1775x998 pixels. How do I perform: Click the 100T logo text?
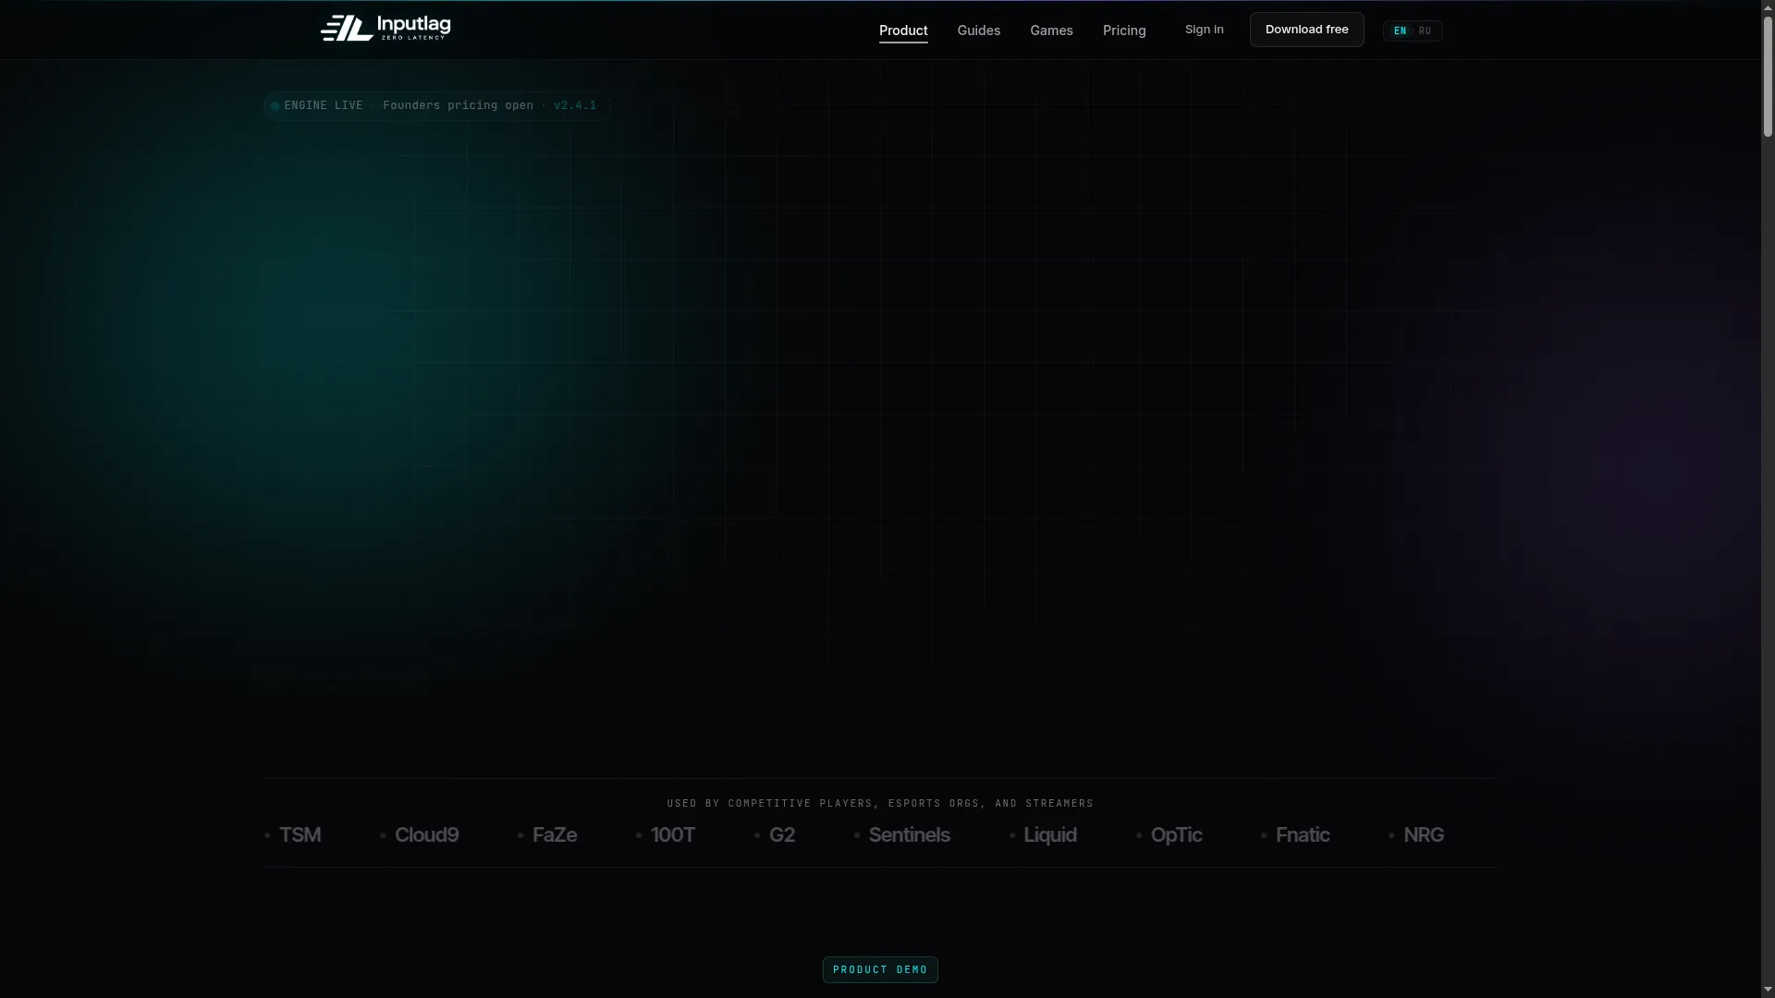(x=673, y=834)
